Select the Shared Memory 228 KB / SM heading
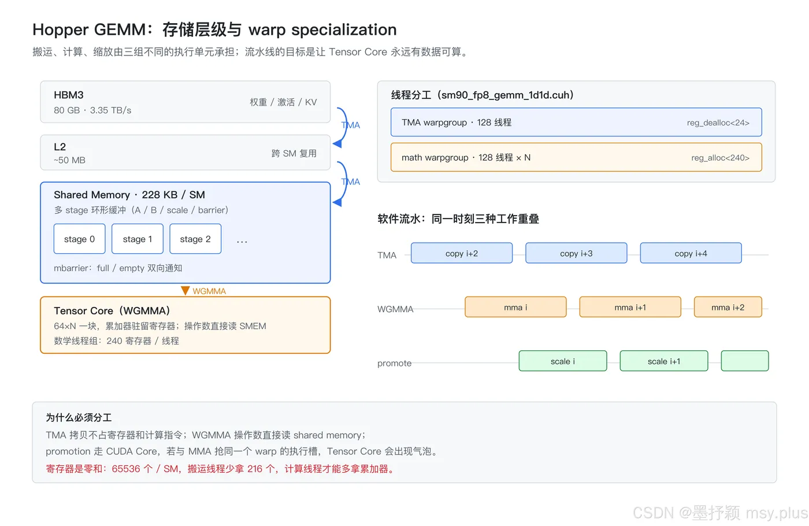This screenshot has height=526, width=809. [x=129, y=195]
